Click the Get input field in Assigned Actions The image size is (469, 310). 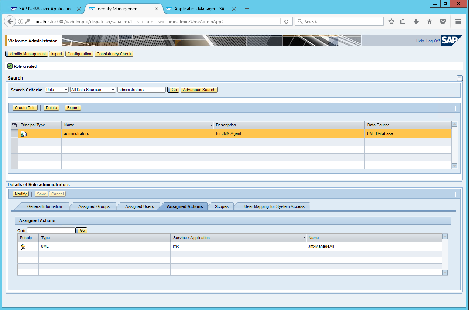pyautogui.click(x=51, y=230)
